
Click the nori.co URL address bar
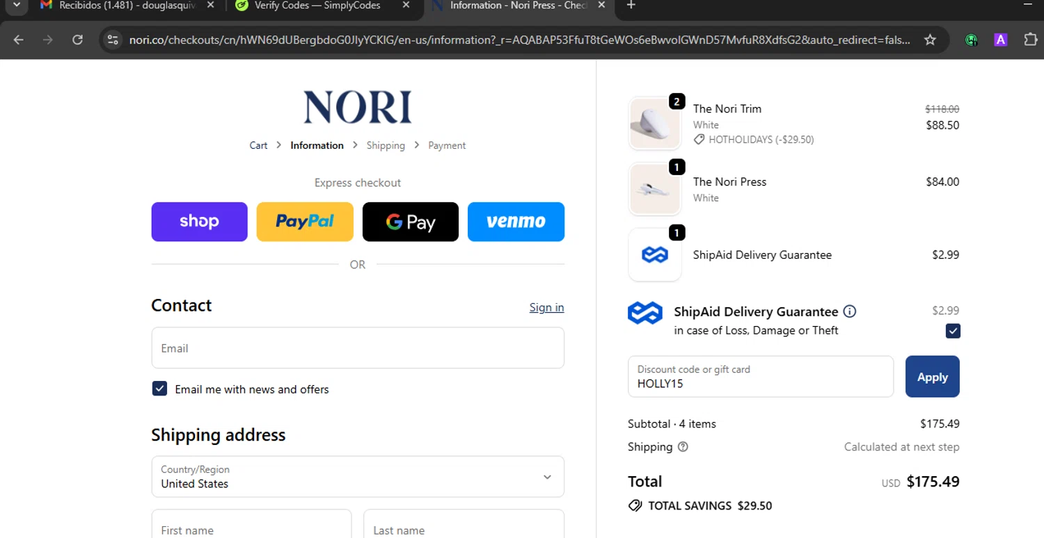[519, 40]
